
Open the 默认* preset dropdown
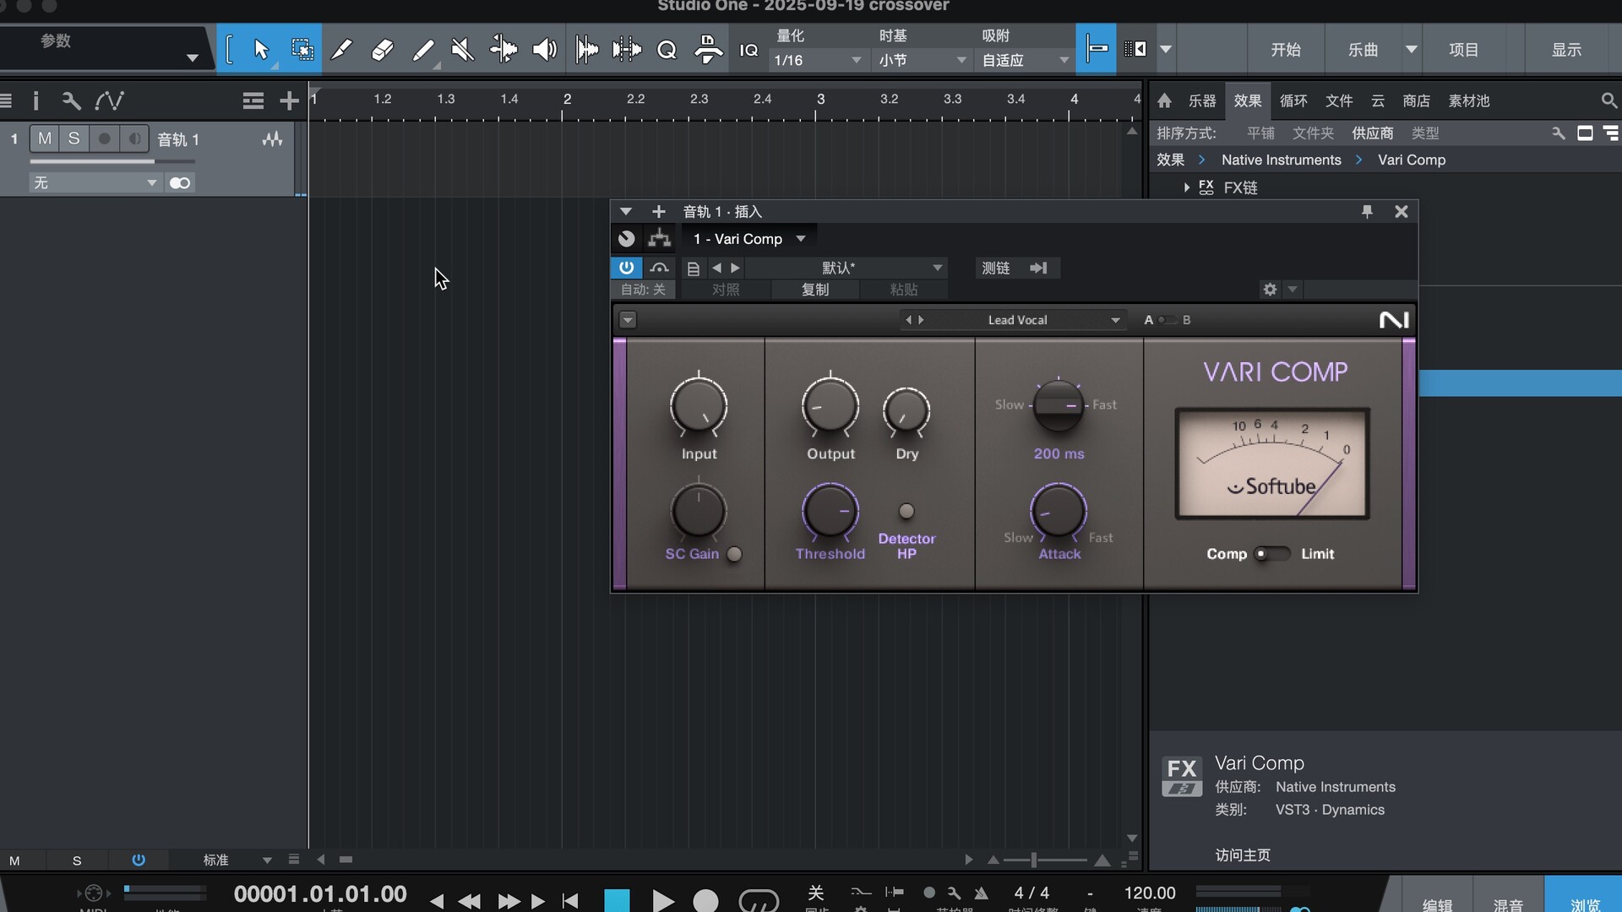point(846,268)
